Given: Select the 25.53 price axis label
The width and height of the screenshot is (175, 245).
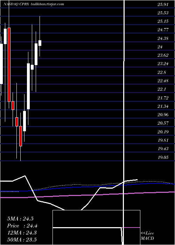Looking at the screenshot, I should coord(163,13).
